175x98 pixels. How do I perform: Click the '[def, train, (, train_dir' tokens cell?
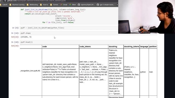(94, 72)
